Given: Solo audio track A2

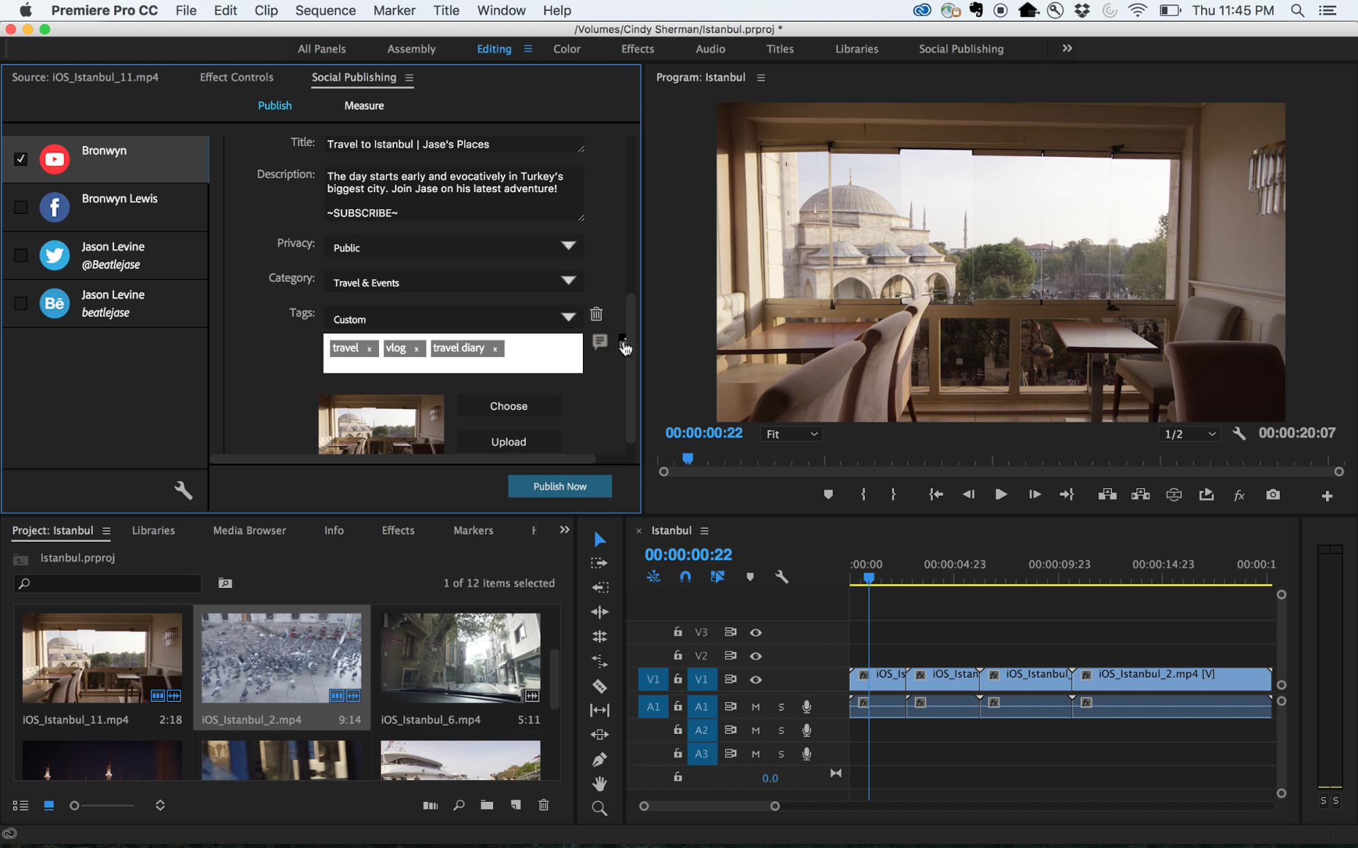Looking at the screenshot, I should click(781, 731).
